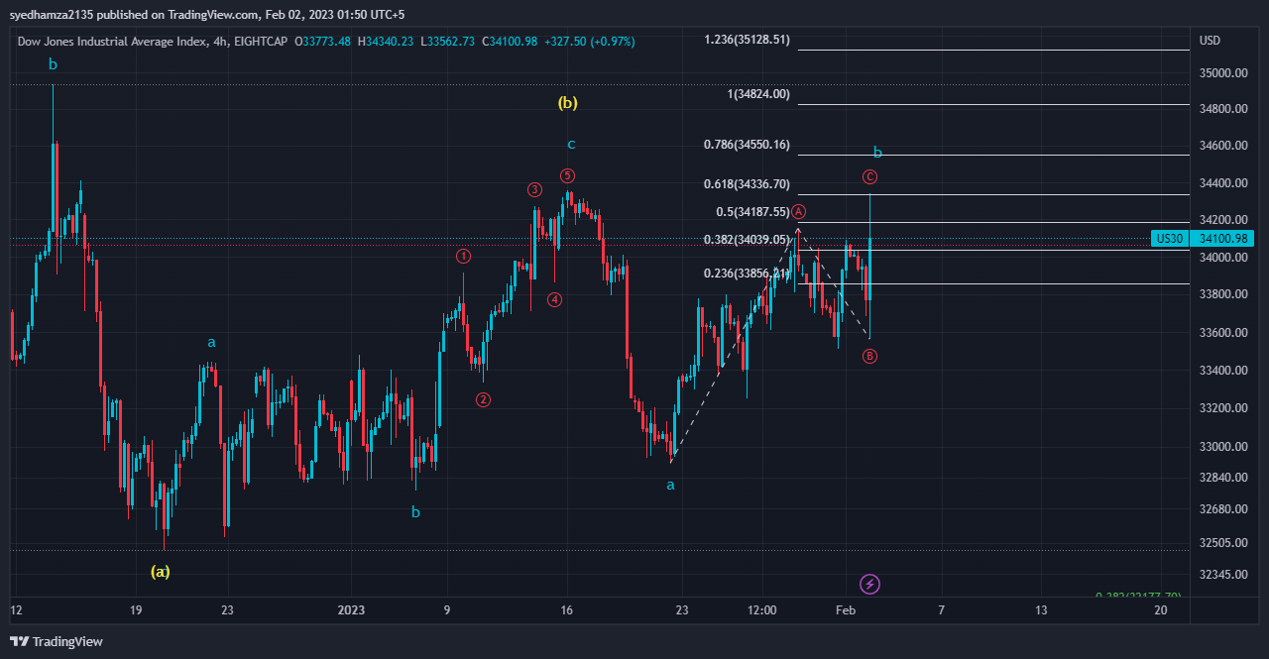This screenshot has width=1269, height=659.
Task: Click 32680.00 on the price axis
Action: [x=1221, y=509]
